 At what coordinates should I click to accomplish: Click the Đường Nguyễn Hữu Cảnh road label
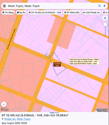coord(11,39)
